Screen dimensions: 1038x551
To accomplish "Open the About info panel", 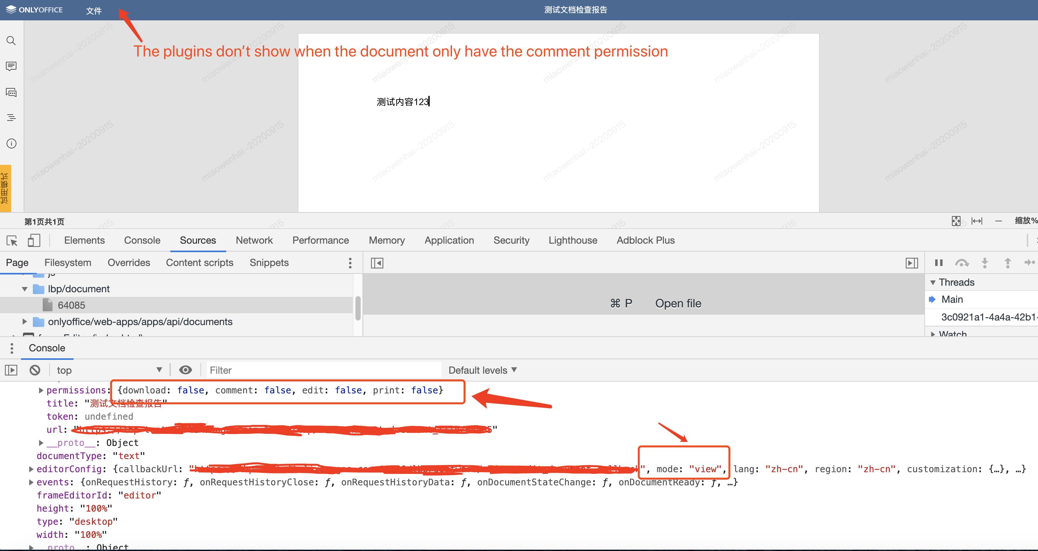I will pyautogui.click(x=11, y=143).
